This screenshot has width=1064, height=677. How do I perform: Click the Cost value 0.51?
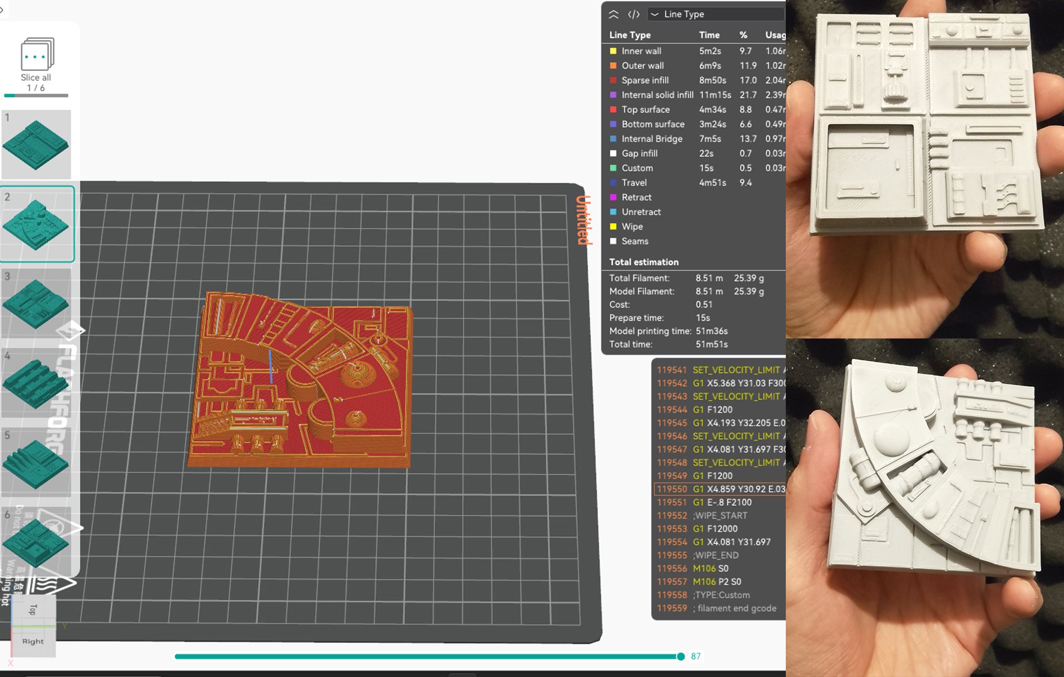704,305
